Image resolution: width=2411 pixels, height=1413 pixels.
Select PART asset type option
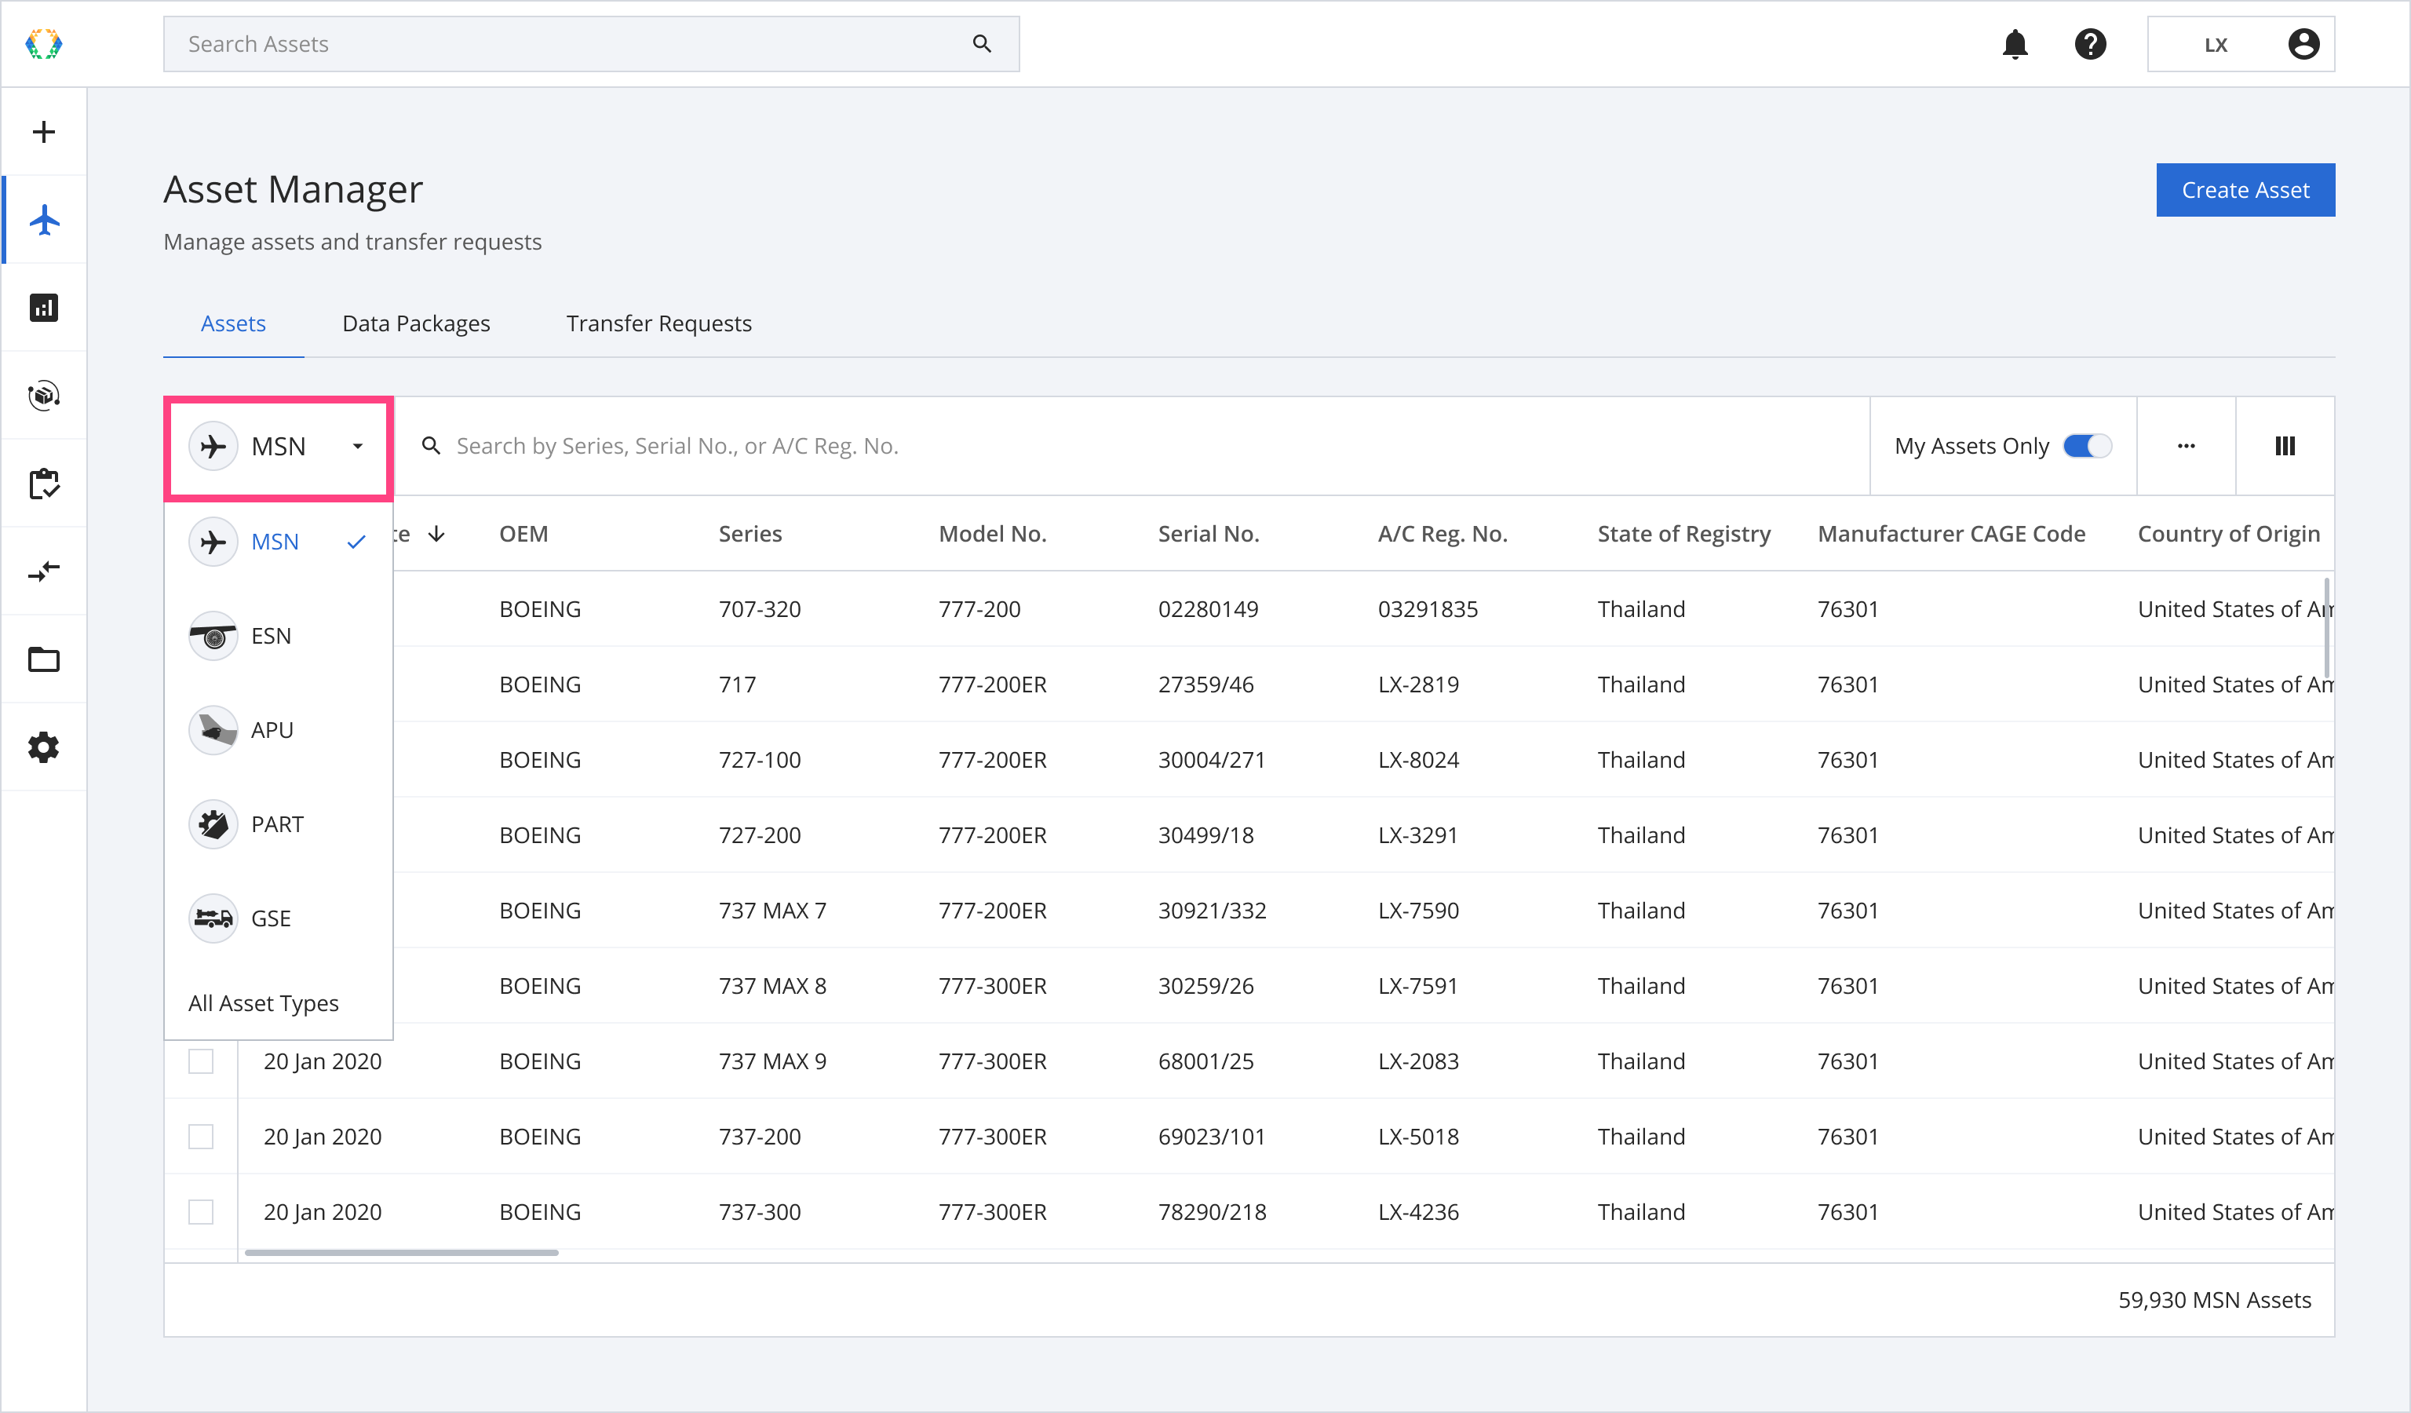(279, 825)
